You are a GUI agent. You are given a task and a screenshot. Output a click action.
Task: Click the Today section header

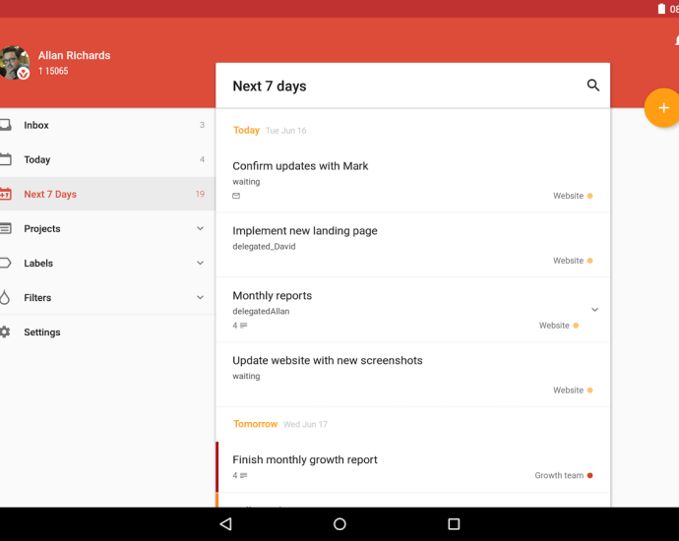tap(246, 130)
